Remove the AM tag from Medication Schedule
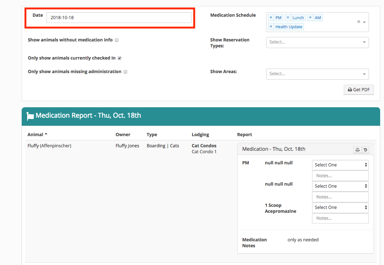384x265 pixels. (310, 17)
